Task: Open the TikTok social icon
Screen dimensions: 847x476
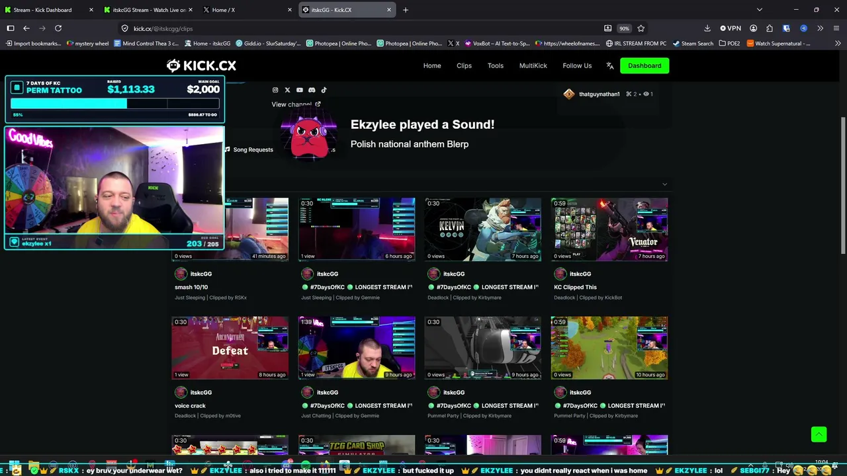Action: (x=324, y=90)
